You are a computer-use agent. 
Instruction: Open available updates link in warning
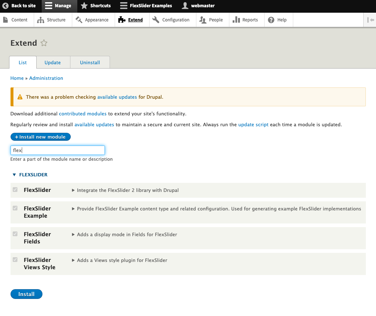[117, 97]
